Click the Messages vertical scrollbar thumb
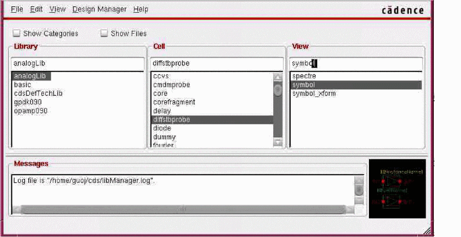Screen dimensions: 461x237 (359, 190)
